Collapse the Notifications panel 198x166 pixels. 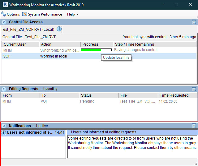(x=4, y=126)
